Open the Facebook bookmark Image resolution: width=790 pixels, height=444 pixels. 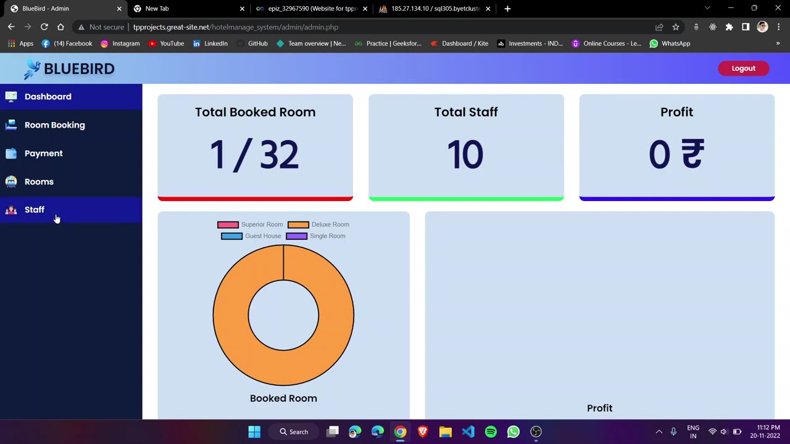point(67,44)
